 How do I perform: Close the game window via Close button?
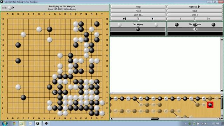pos(195,15)
